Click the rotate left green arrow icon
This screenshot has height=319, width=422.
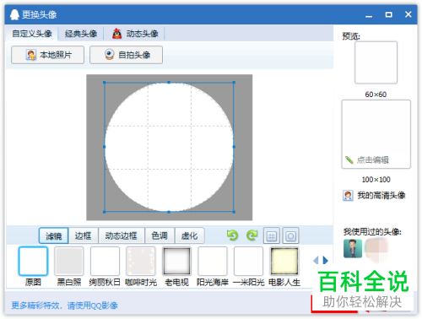232,235
